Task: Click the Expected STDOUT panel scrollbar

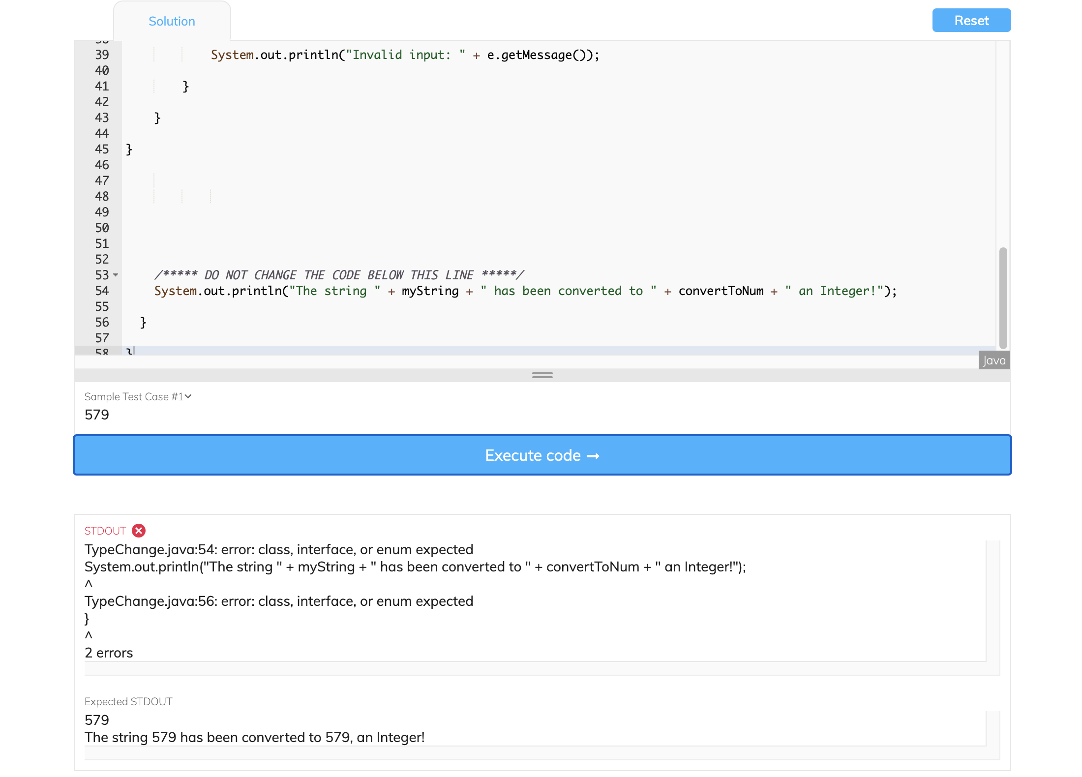Action: pyautogui.click(x=993, y=733)
